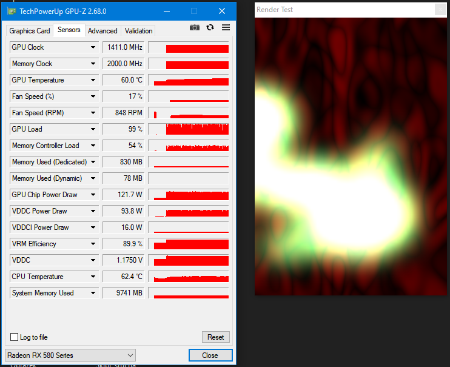Viewport: 450px width, 367px height.
Task: Click the 16.0 W VDDCI power value
Action: (123, 227)
